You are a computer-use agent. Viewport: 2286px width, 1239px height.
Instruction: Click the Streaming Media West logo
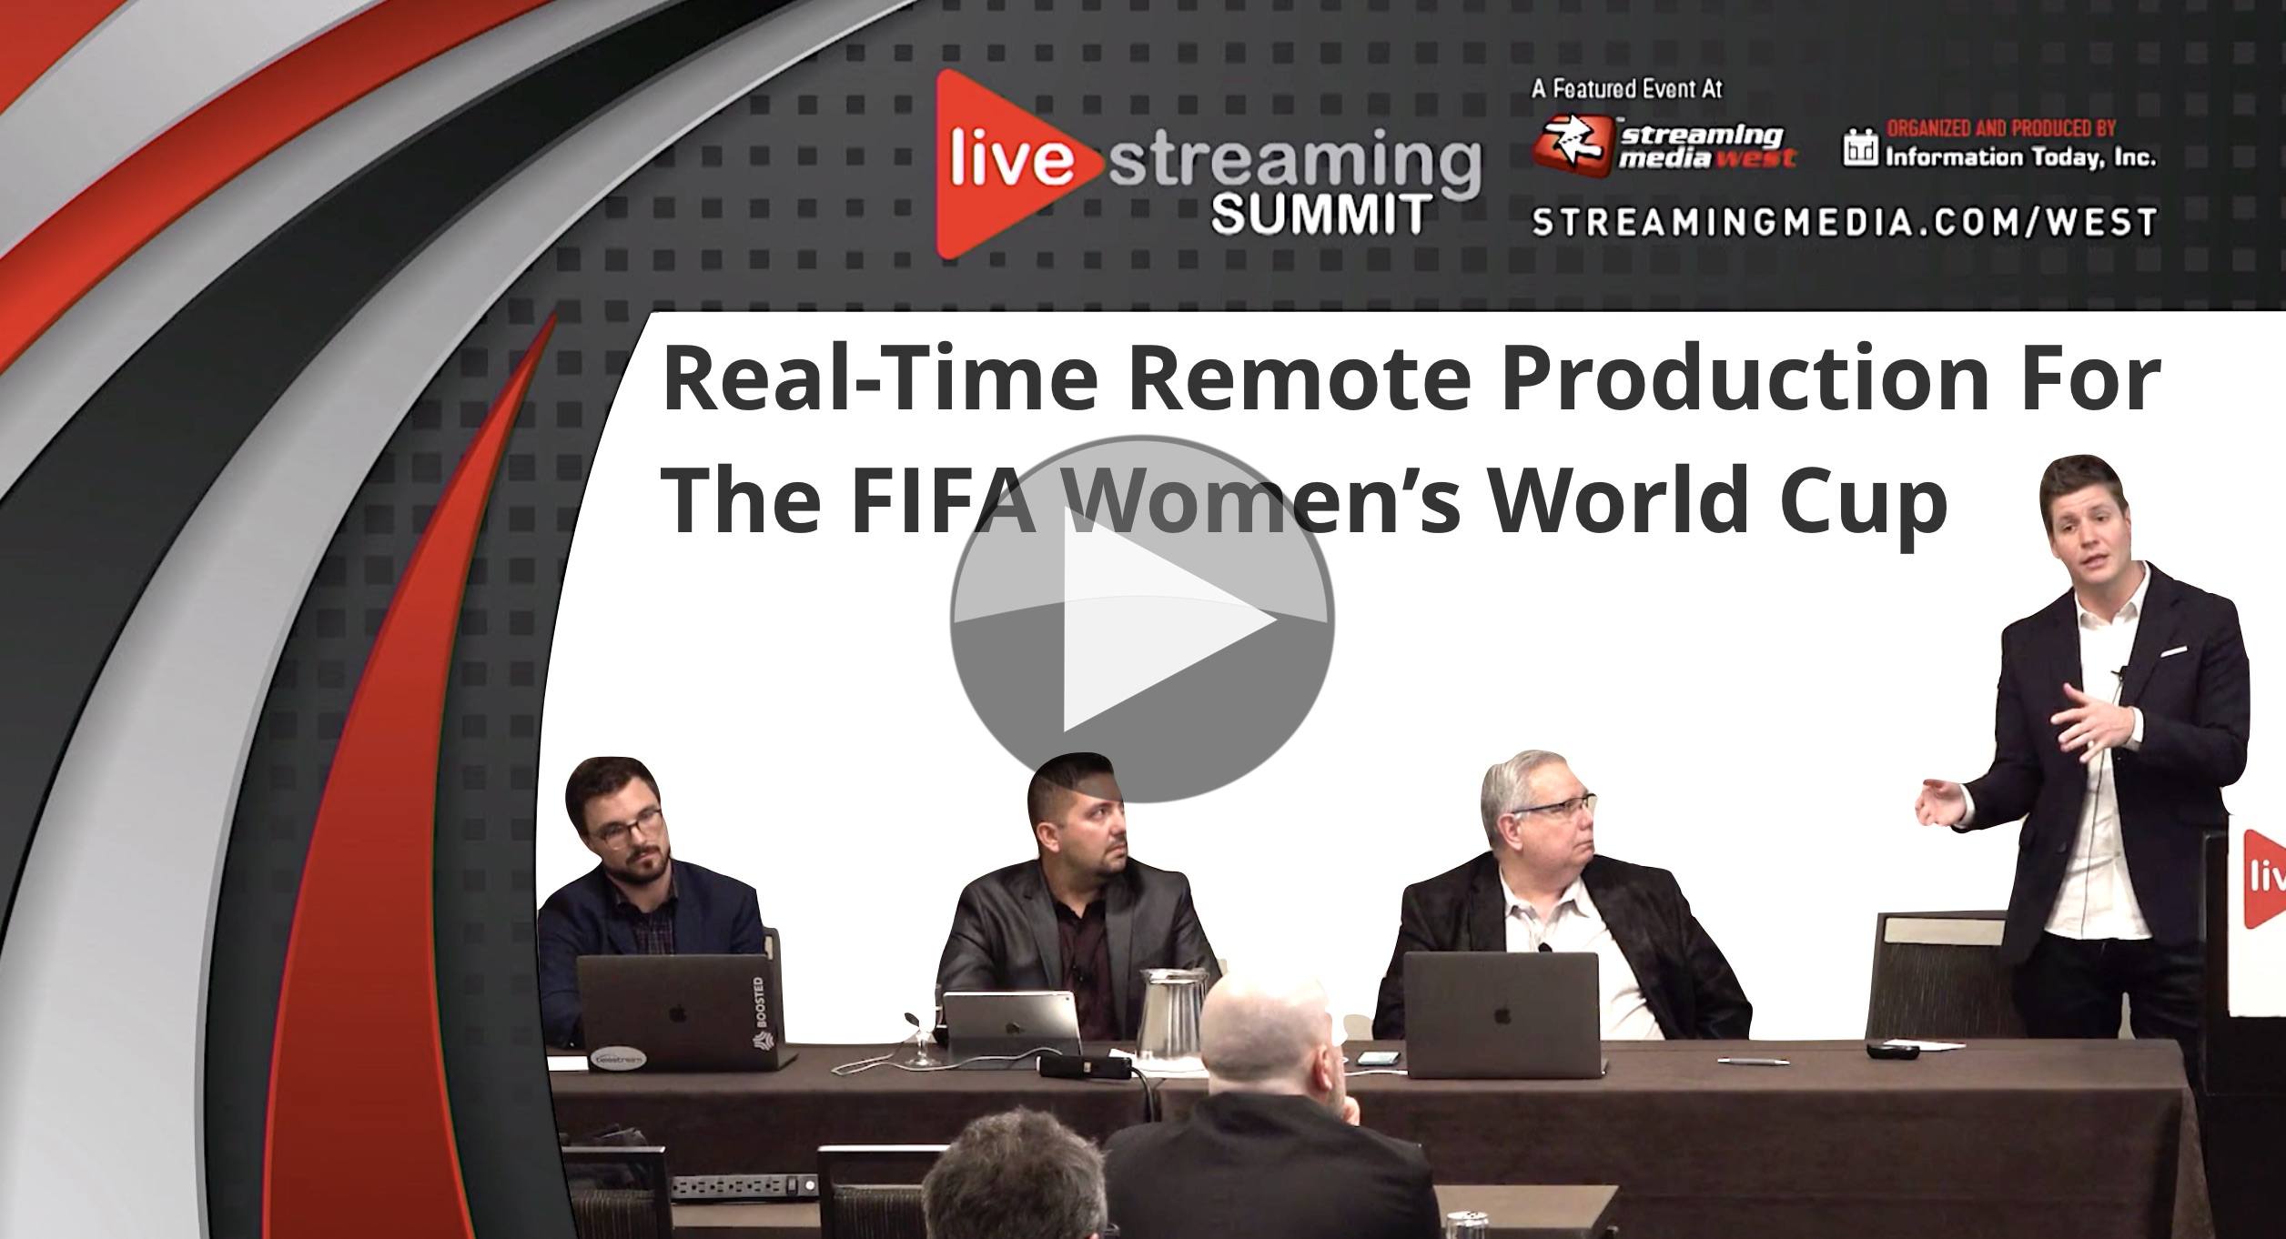click(x=1664, y=144)
